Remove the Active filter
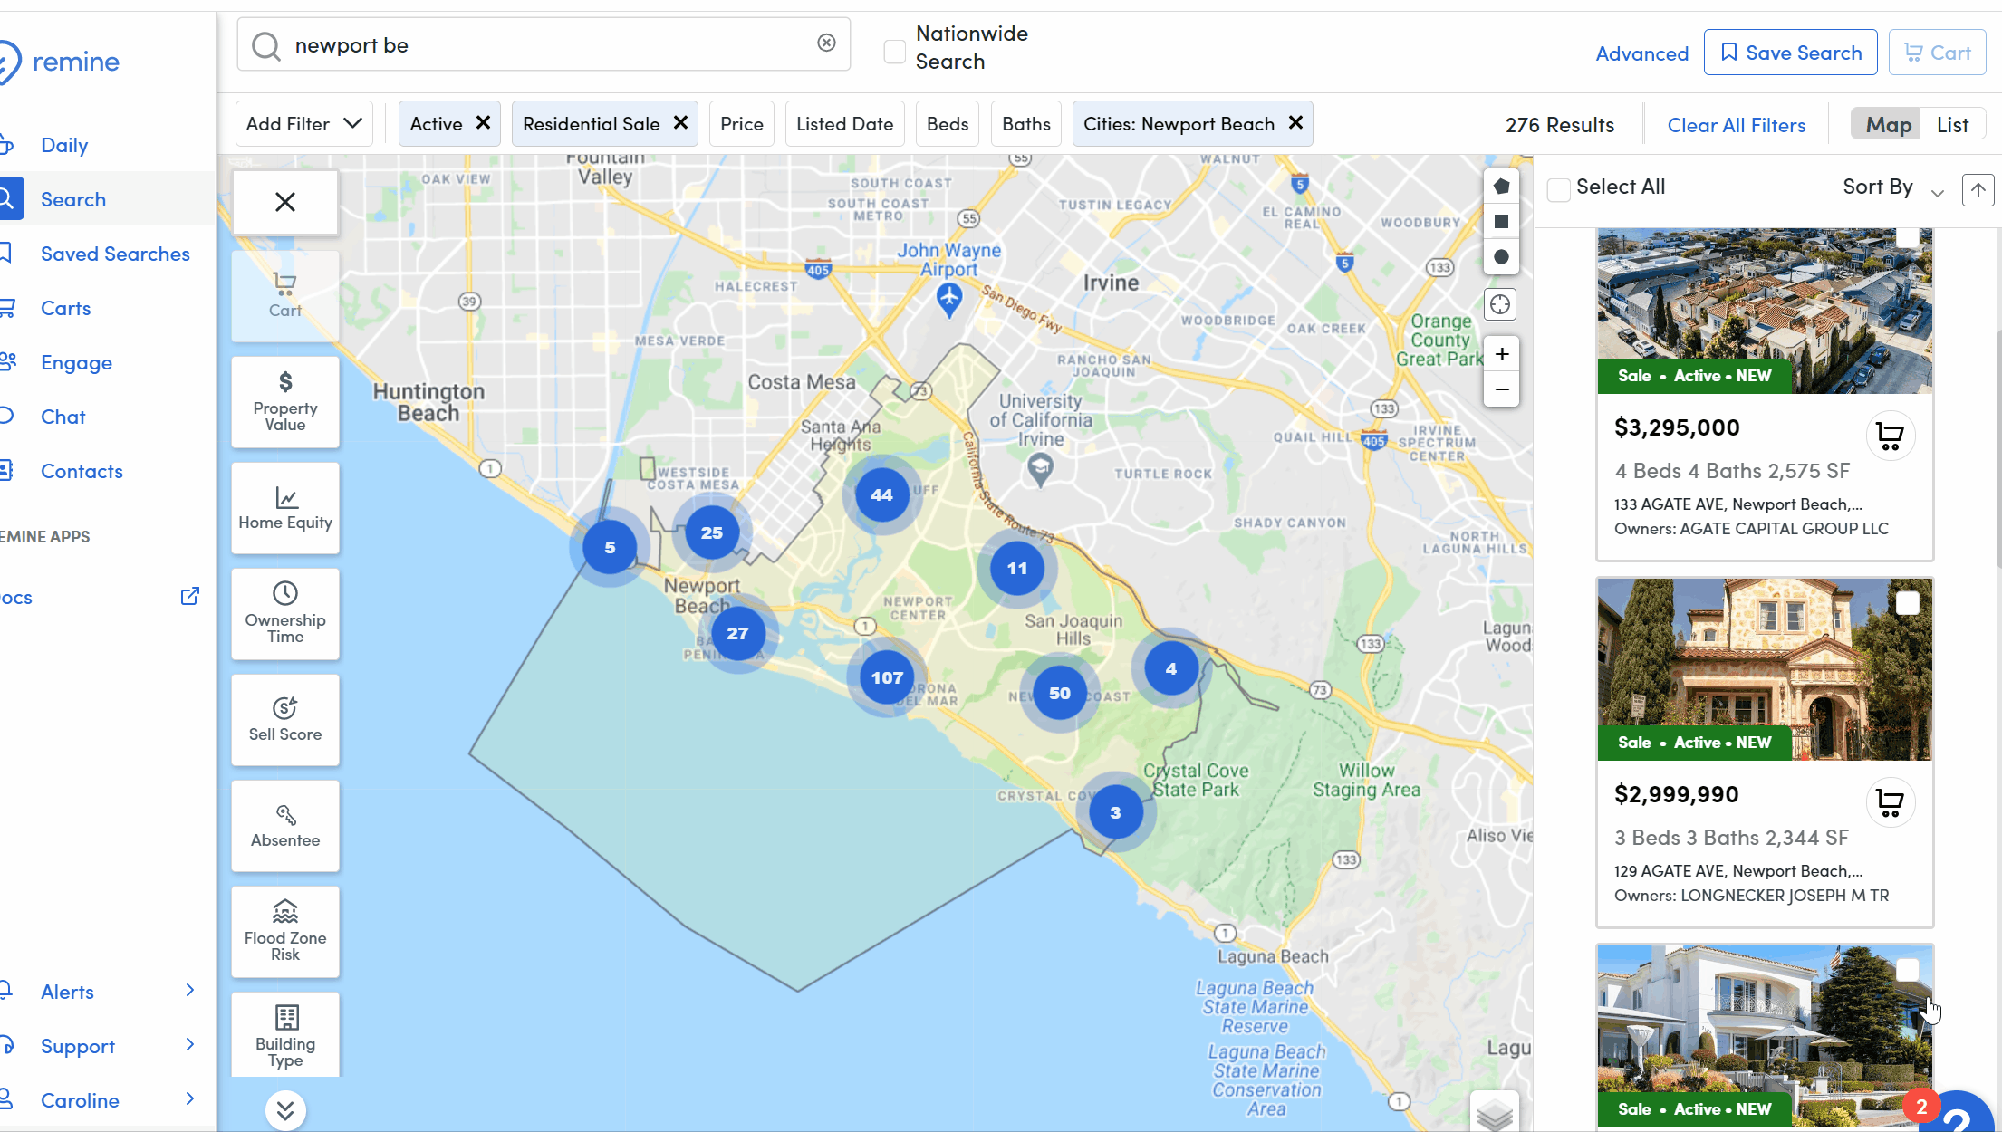The width and height of the screenshot is (2002, 1132). (484, 122)
